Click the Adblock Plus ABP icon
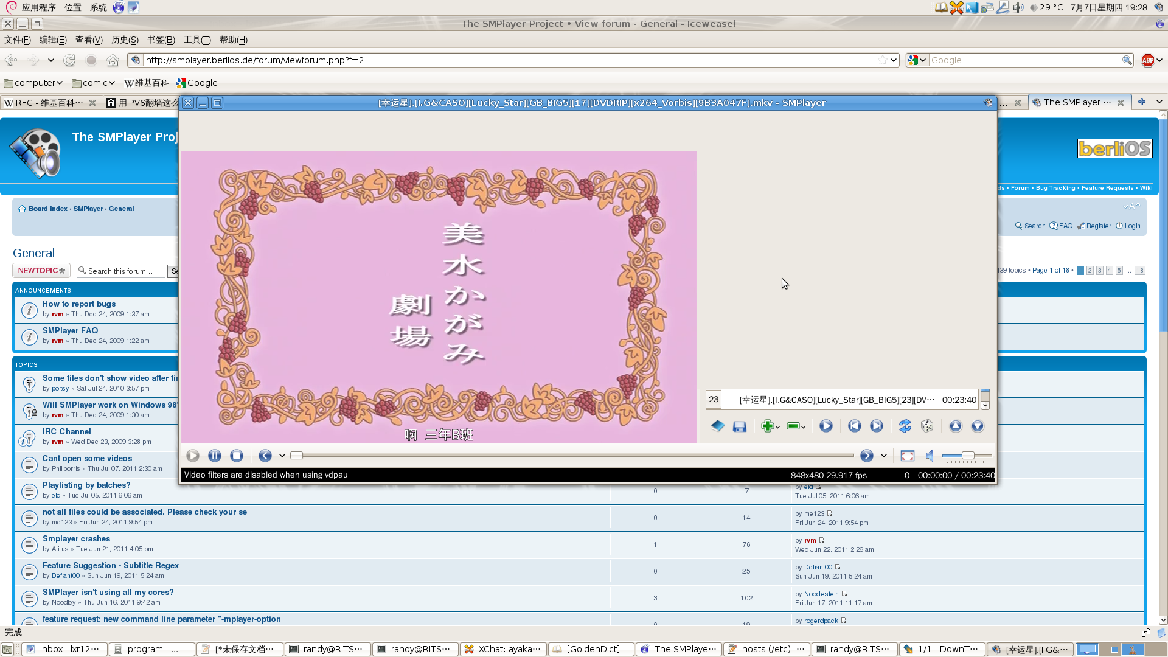The height and width of the screenshot is (657, 1168). [x=1147, y=60]
